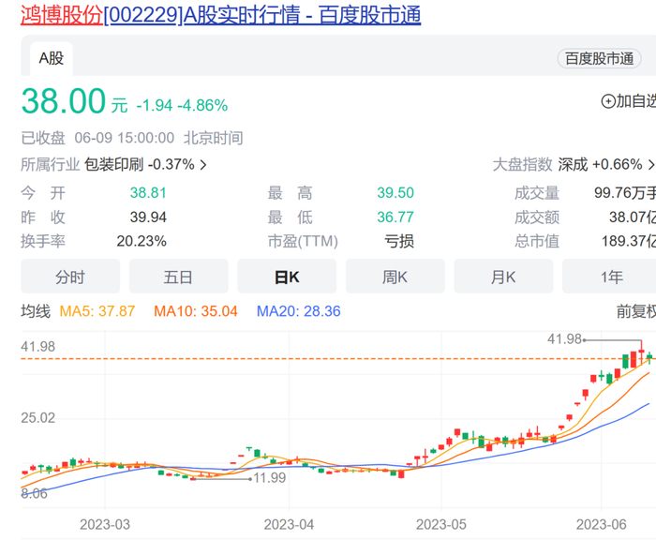656x540 pixels.
Task: Select the A股 tab
Action: 52,59
